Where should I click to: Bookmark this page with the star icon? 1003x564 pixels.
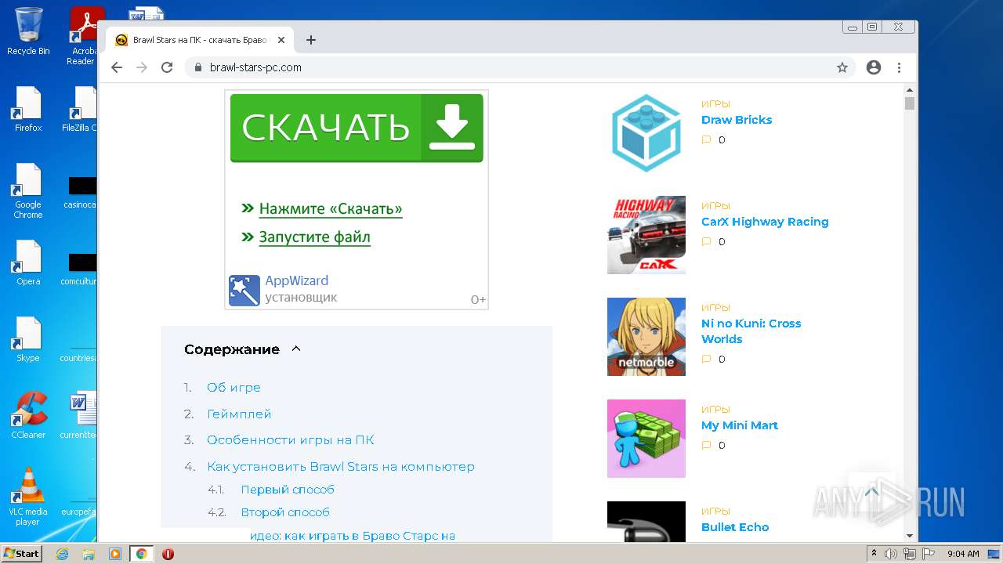pyautogui.click(x=842, y=67)
